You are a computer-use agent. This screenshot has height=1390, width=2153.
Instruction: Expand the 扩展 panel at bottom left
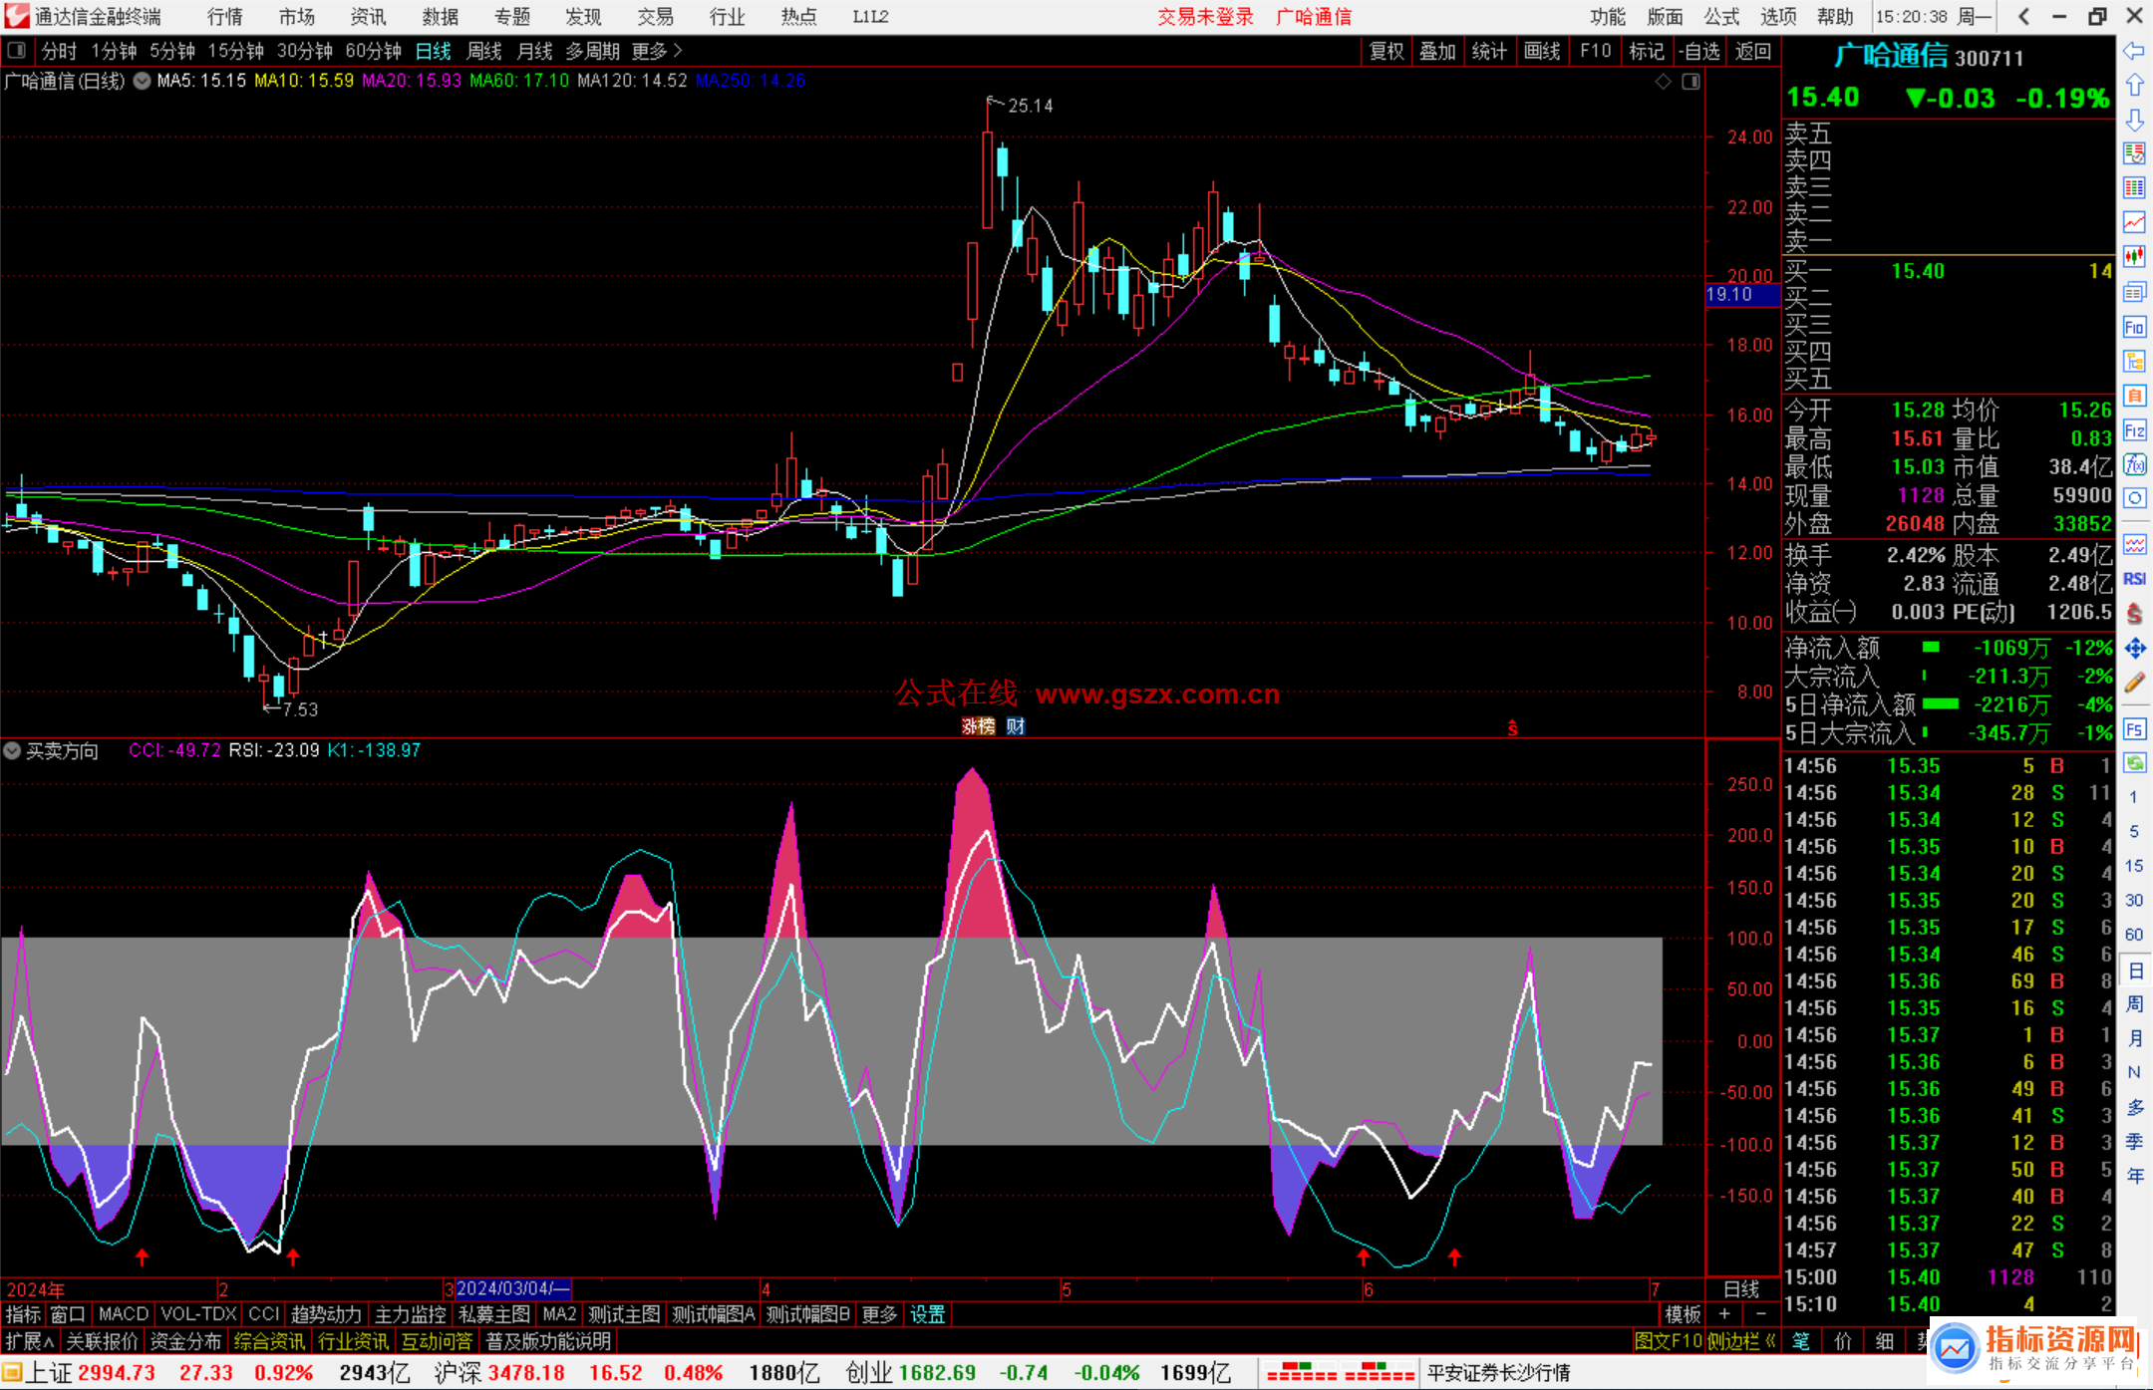click(30, 1341)
